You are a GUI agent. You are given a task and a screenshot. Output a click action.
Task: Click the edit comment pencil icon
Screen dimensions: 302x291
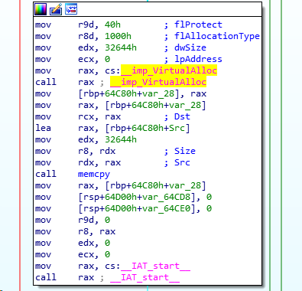pyautogui.click(x=56, y=9)
